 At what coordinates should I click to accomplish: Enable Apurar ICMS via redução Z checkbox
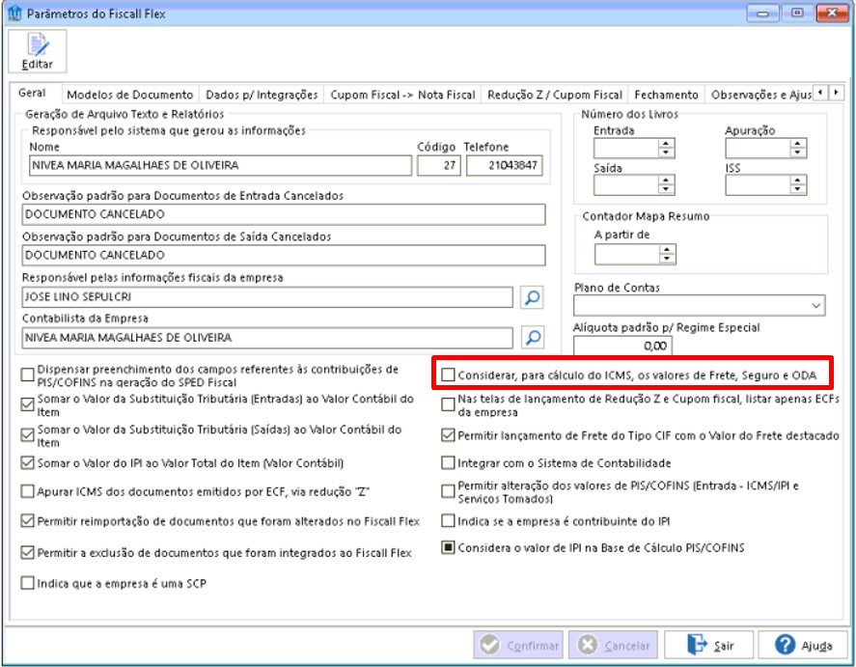27,491
